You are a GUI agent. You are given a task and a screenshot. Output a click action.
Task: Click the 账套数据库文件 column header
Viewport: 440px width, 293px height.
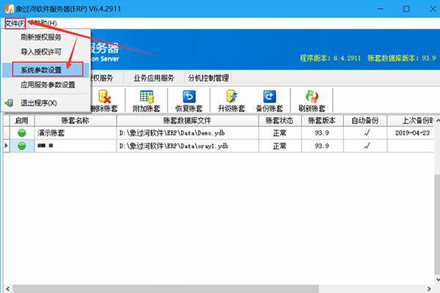(187, 121)
